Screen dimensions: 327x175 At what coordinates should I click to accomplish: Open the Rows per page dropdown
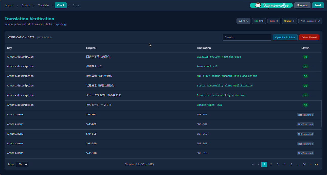click(22, 164)
